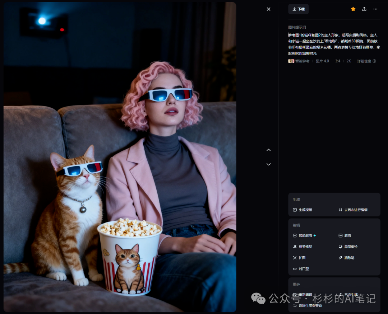Viewport: 388px width, 314px height.
Task: Close the image preview with the X
Action: pos(268,9)
